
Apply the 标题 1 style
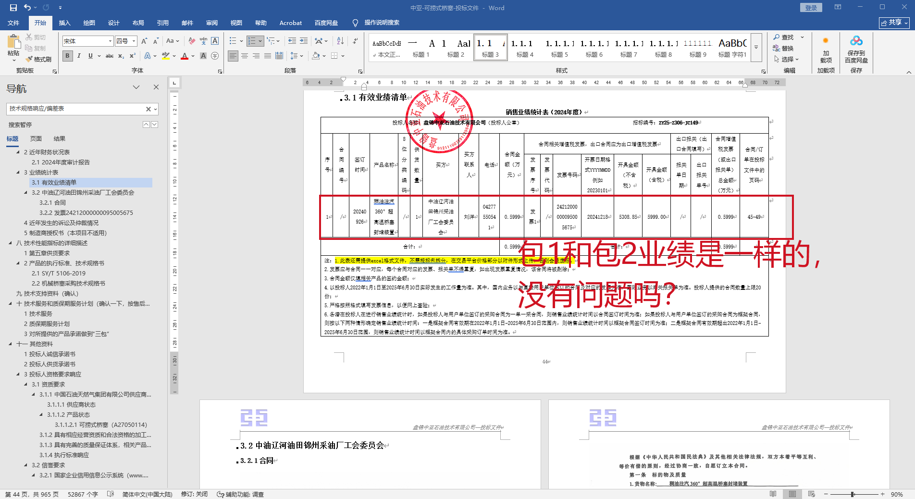(421, 48)
